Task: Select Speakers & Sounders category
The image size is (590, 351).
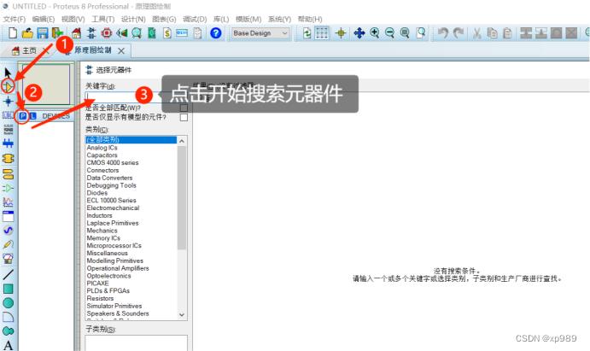Action: click(x=118, y=313)
